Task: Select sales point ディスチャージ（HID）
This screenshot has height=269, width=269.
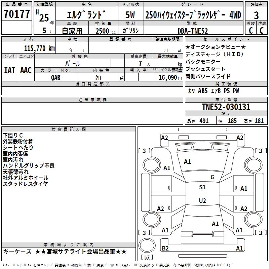Action: pos(215,54)
